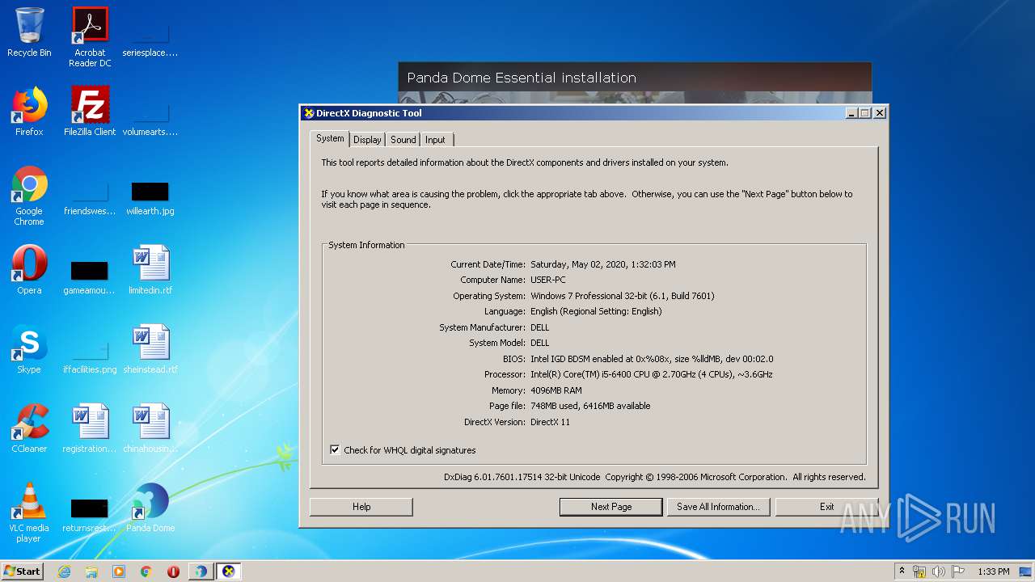Click the Next Page button
This screenshot has width=1035, height=582.
[x=611, y=507]
